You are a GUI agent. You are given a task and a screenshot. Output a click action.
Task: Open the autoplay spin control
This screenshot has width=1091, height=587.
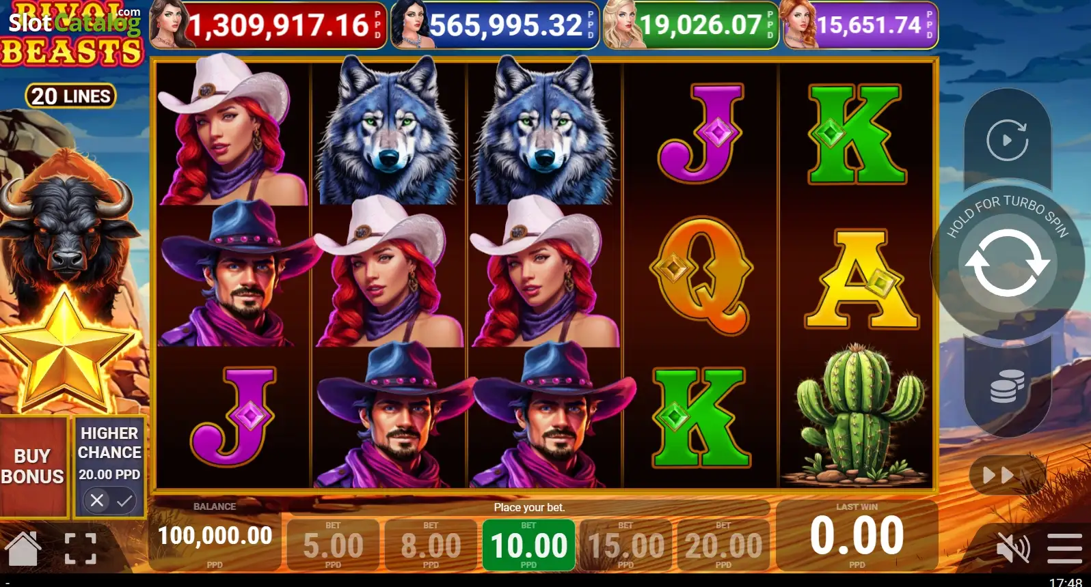point(1007,140)
